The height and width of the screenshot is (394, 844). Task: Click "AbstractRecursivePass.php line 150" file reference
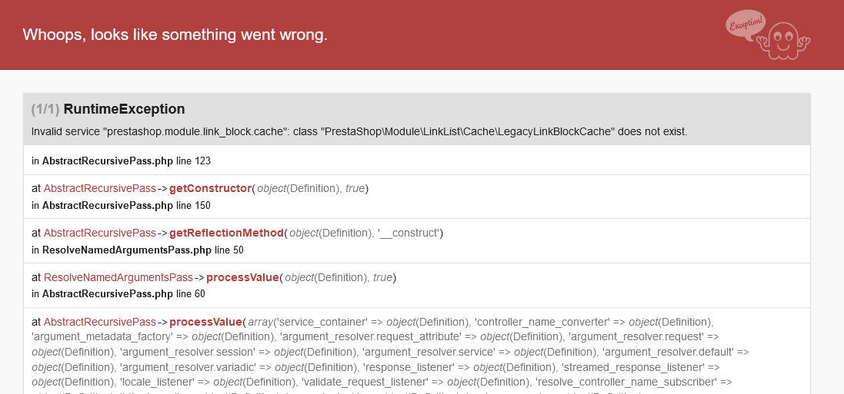click(126, 205)
